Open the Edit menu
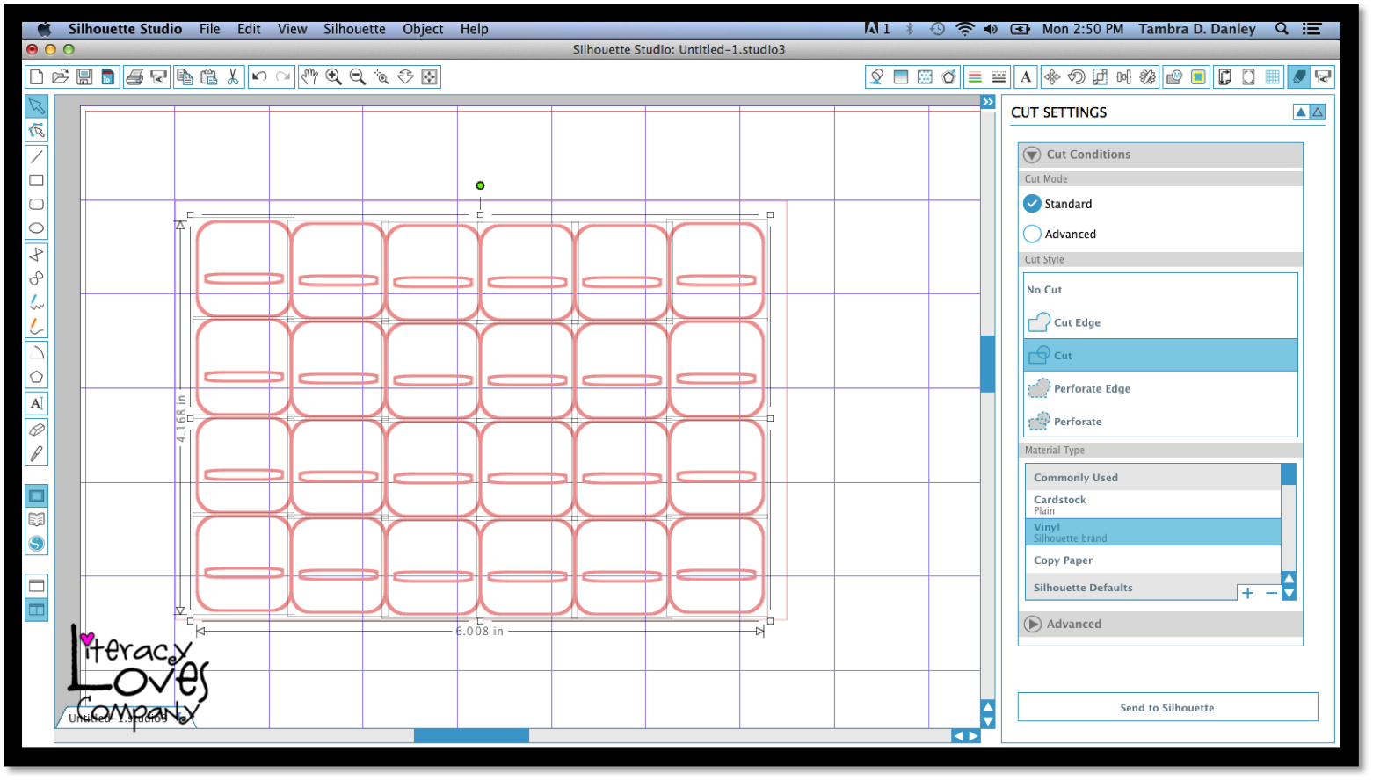1373x780 pixels. coord(249,29)
